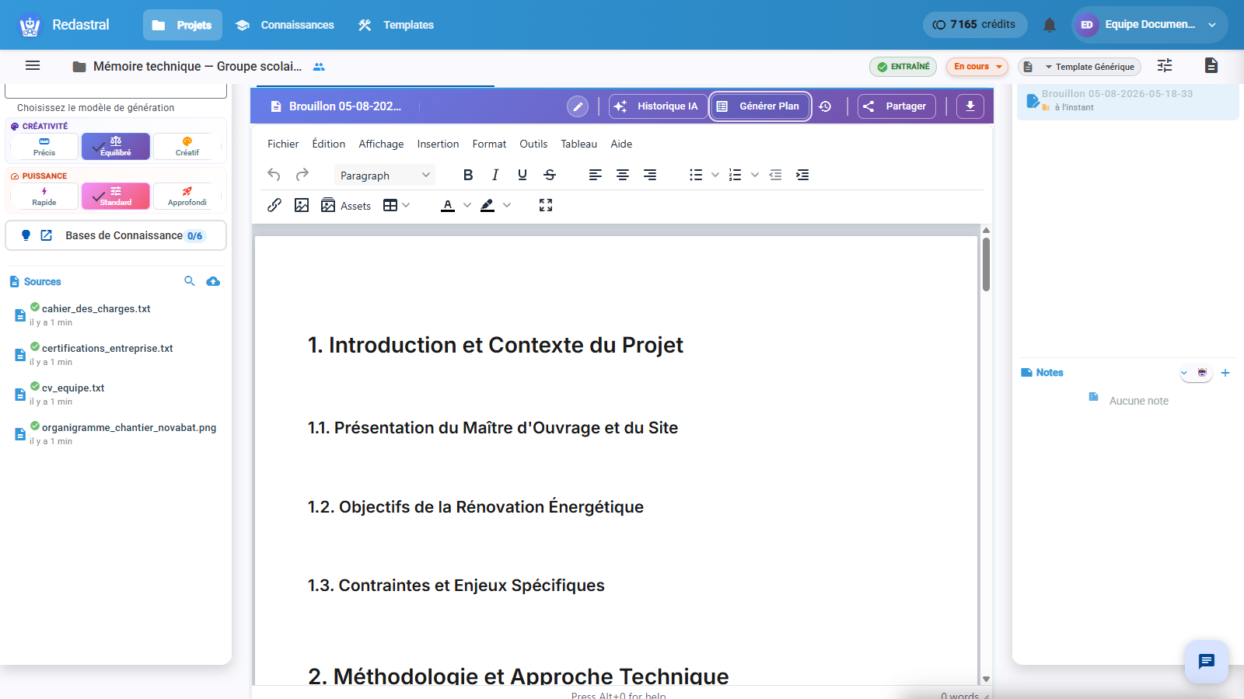The height and width of the screenshot is (699, 1244).
Task: Open the Insertion menu
Action: [x=438, y=144]
